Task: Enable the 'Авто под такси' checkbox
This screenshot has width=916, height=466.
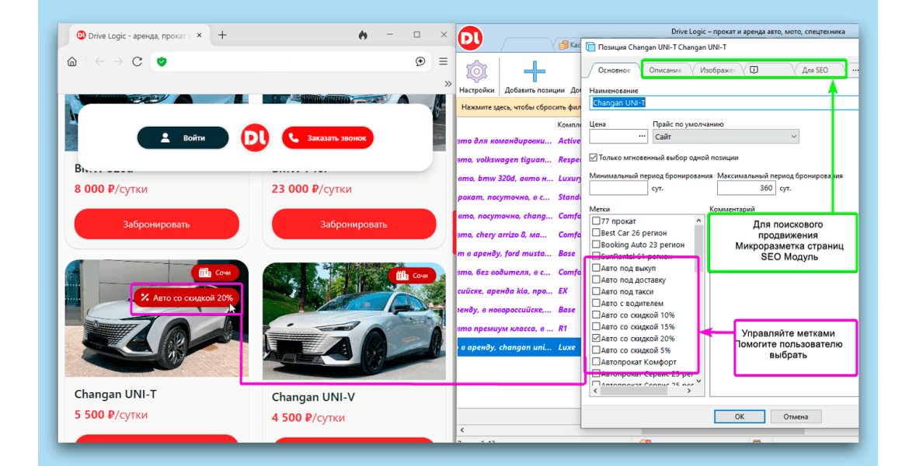Action: pos(596,292)
